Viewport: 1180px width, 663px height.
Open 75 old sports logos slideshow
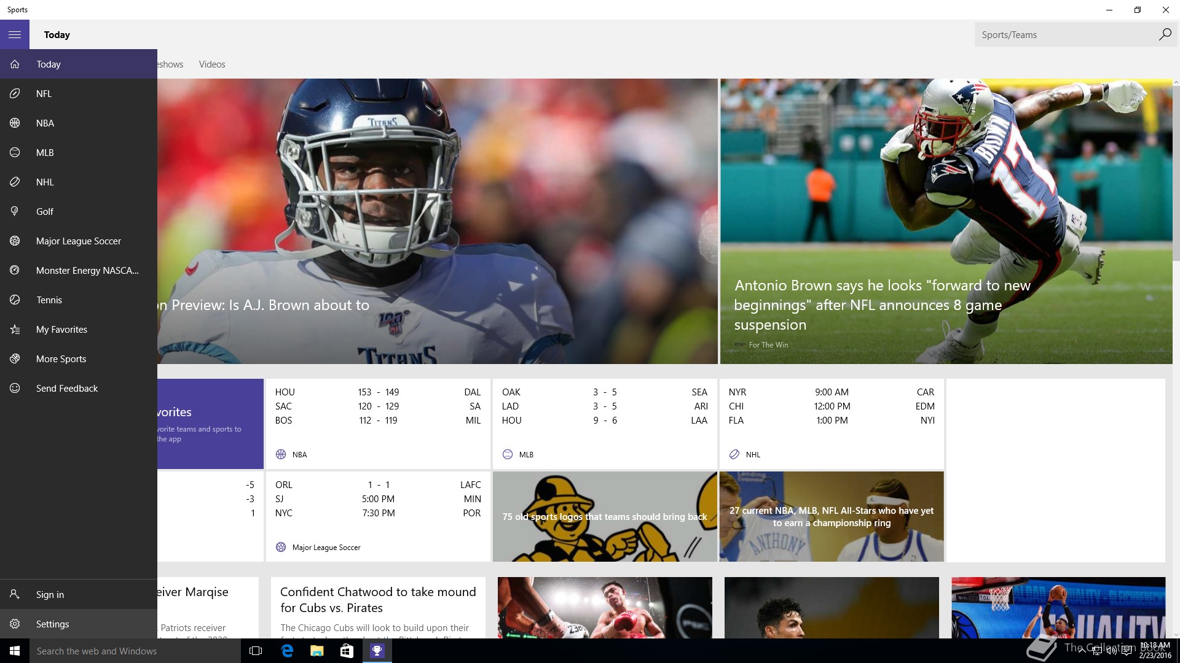[605, 516]
